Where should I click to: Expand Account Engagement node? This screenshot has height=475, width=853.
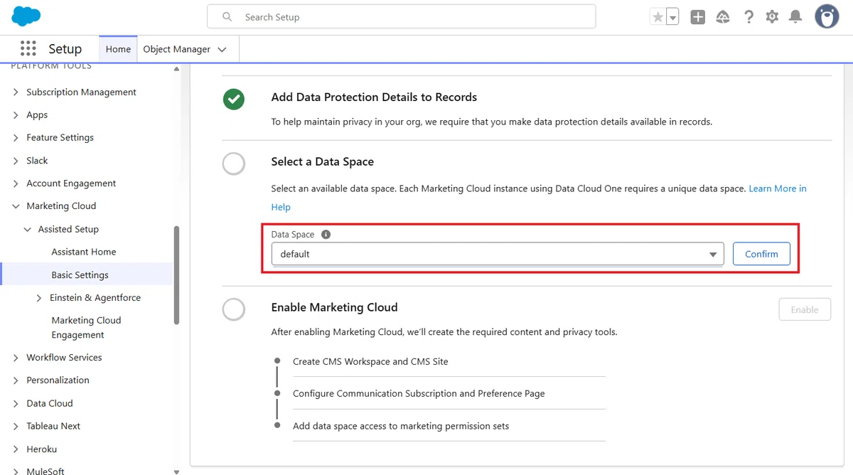(x=16, y=183)
